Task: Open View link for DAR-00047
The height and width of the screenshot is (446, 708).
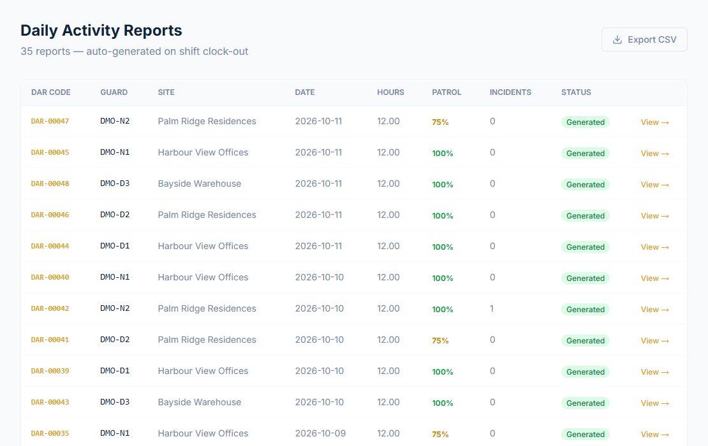Action: [654, 122]
